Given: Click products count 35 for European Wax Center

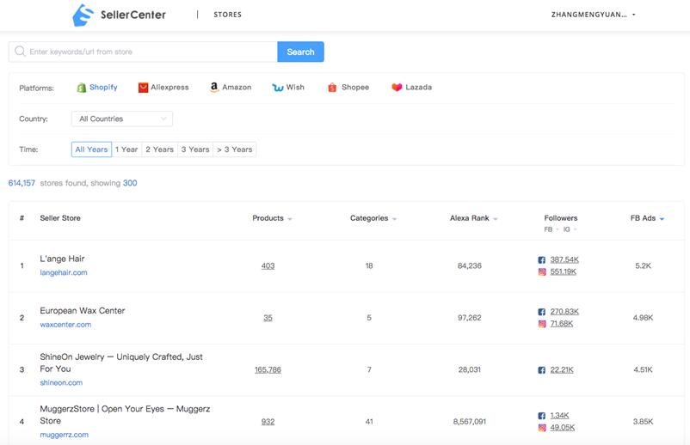Looking at the screenshot, I should pyautogui.click(x=268, y=318).
